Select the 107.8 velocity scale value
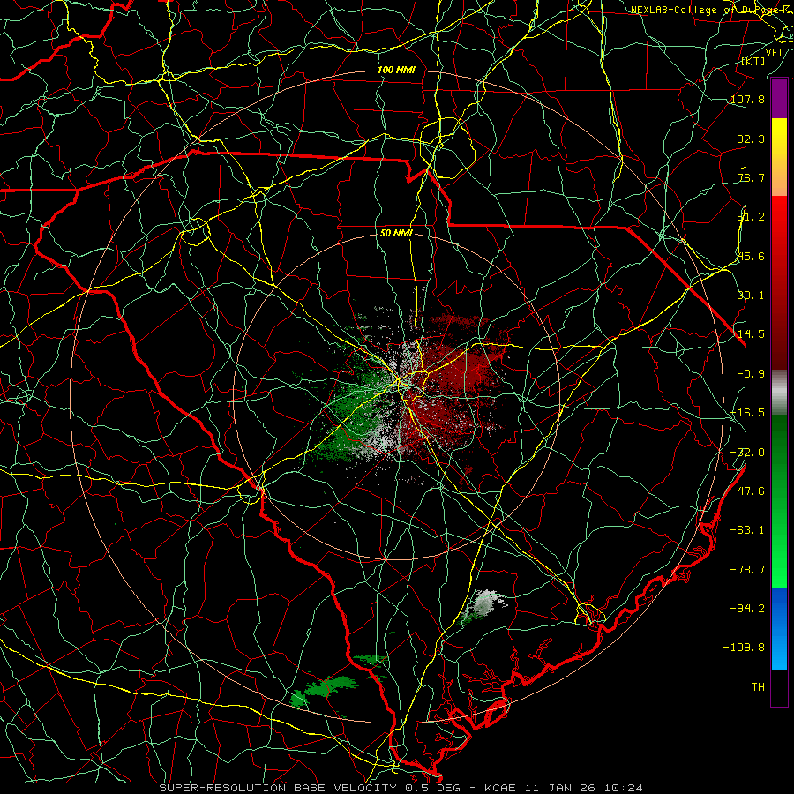The image size is (794, 794). coord(747,99)
